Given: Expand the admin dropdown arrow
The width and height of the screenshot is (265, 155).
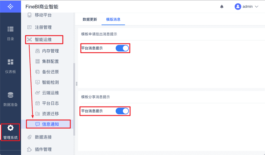Looking at the screenshot, I should click(256, 7).
